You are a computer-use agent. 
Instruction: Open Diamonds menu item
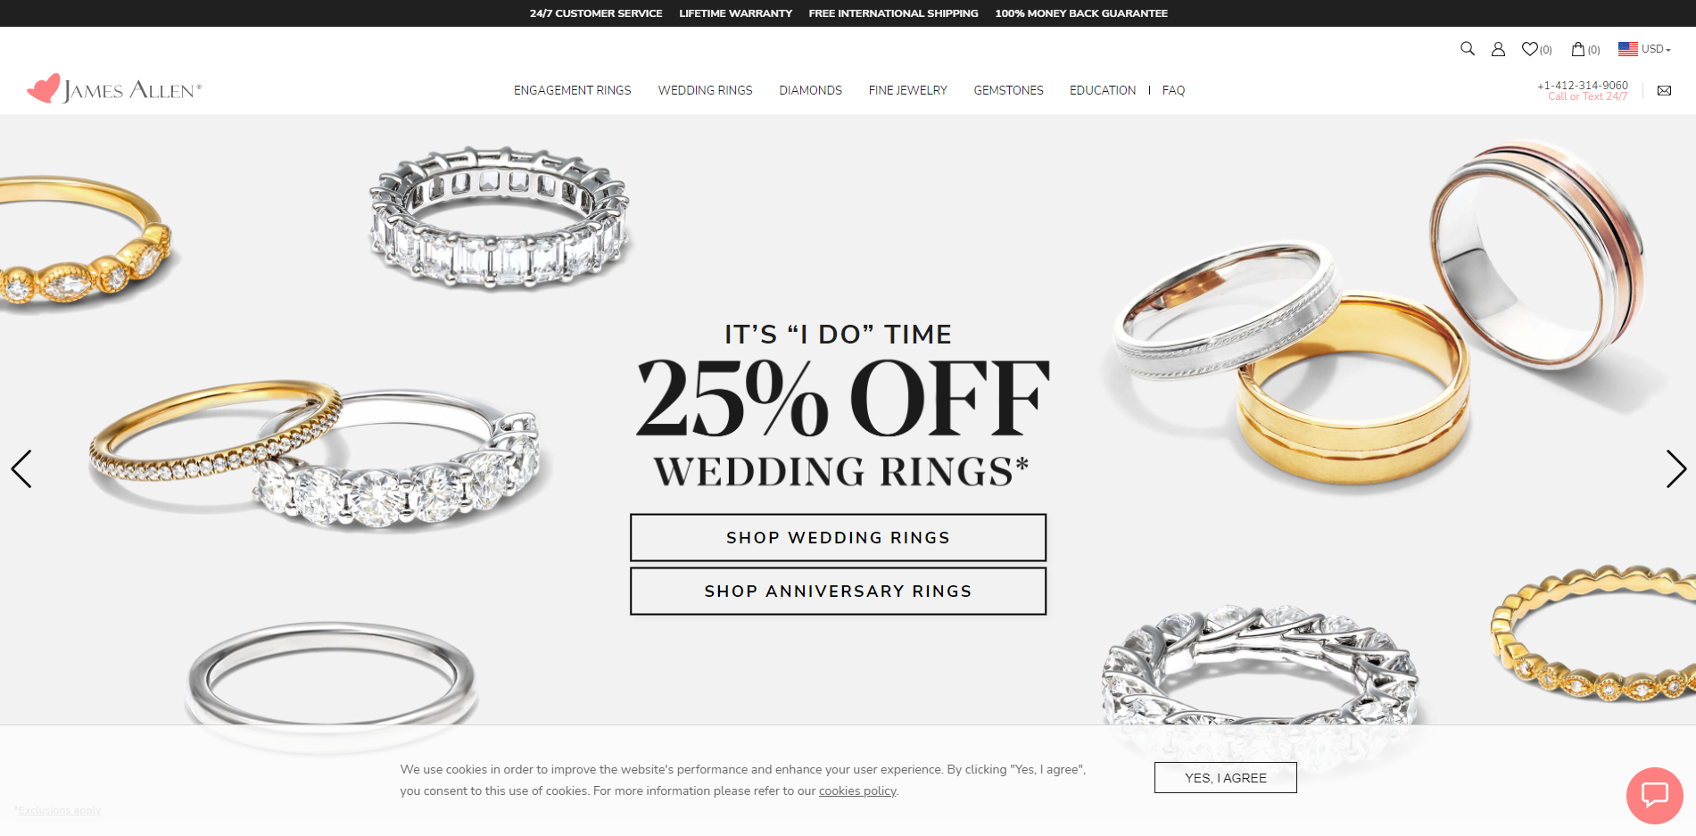(x=810, y=90)
